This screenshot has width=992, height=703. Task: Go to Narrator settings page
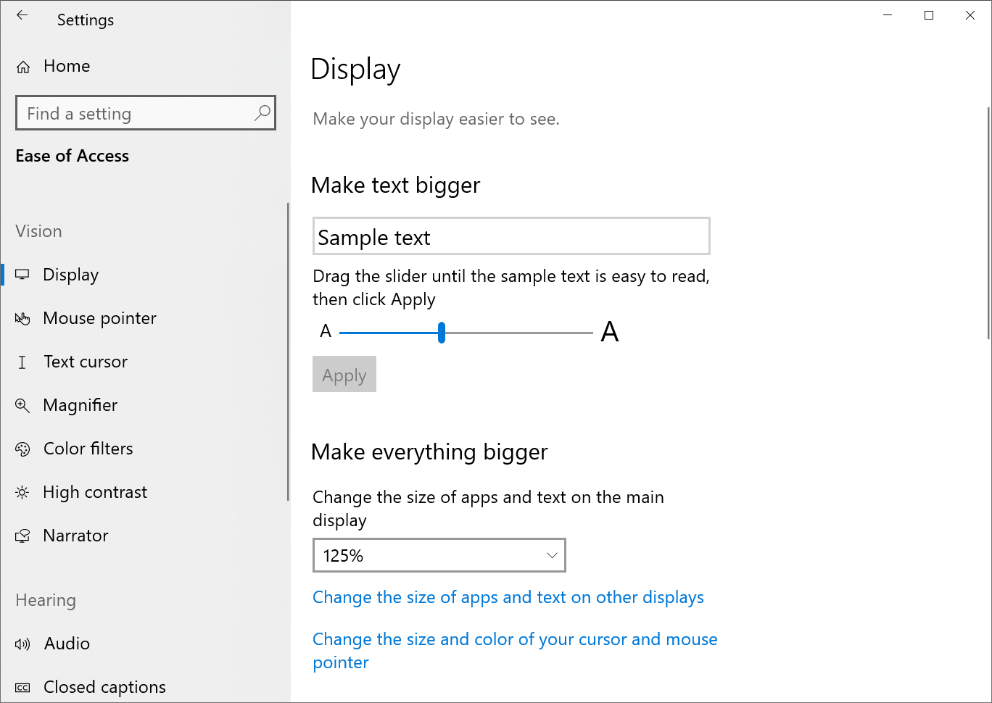75,536
